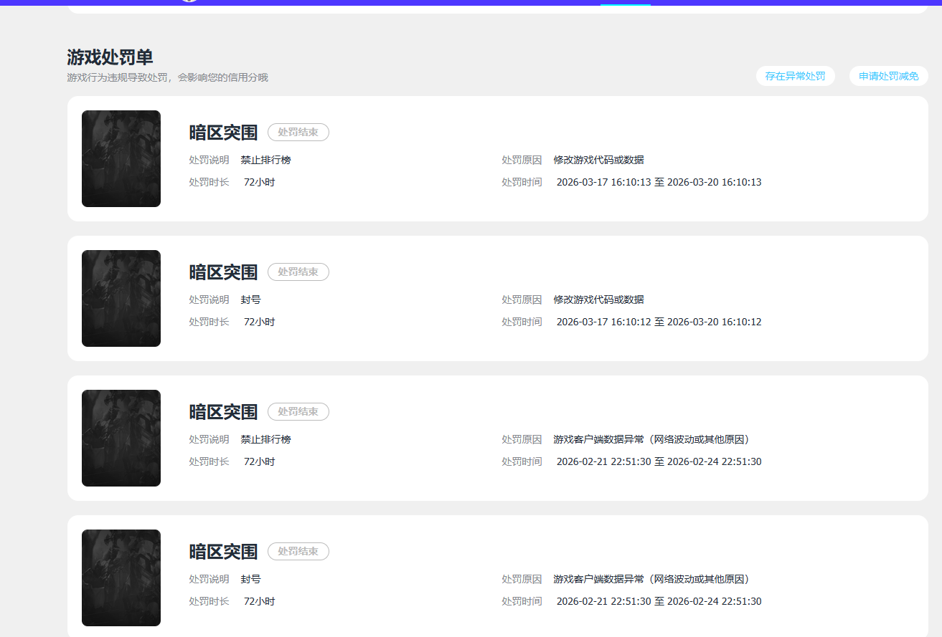Click penalty time range in February 封号 card
The width and height of the screenshot is (942, 637).
tap(659, 602)
